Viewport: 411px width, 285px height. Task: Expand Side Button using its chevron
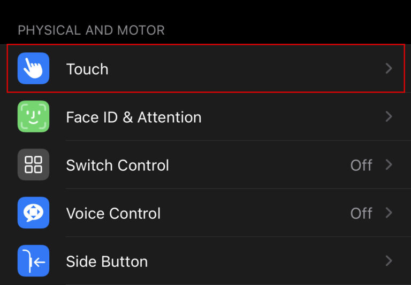point(389,261)
